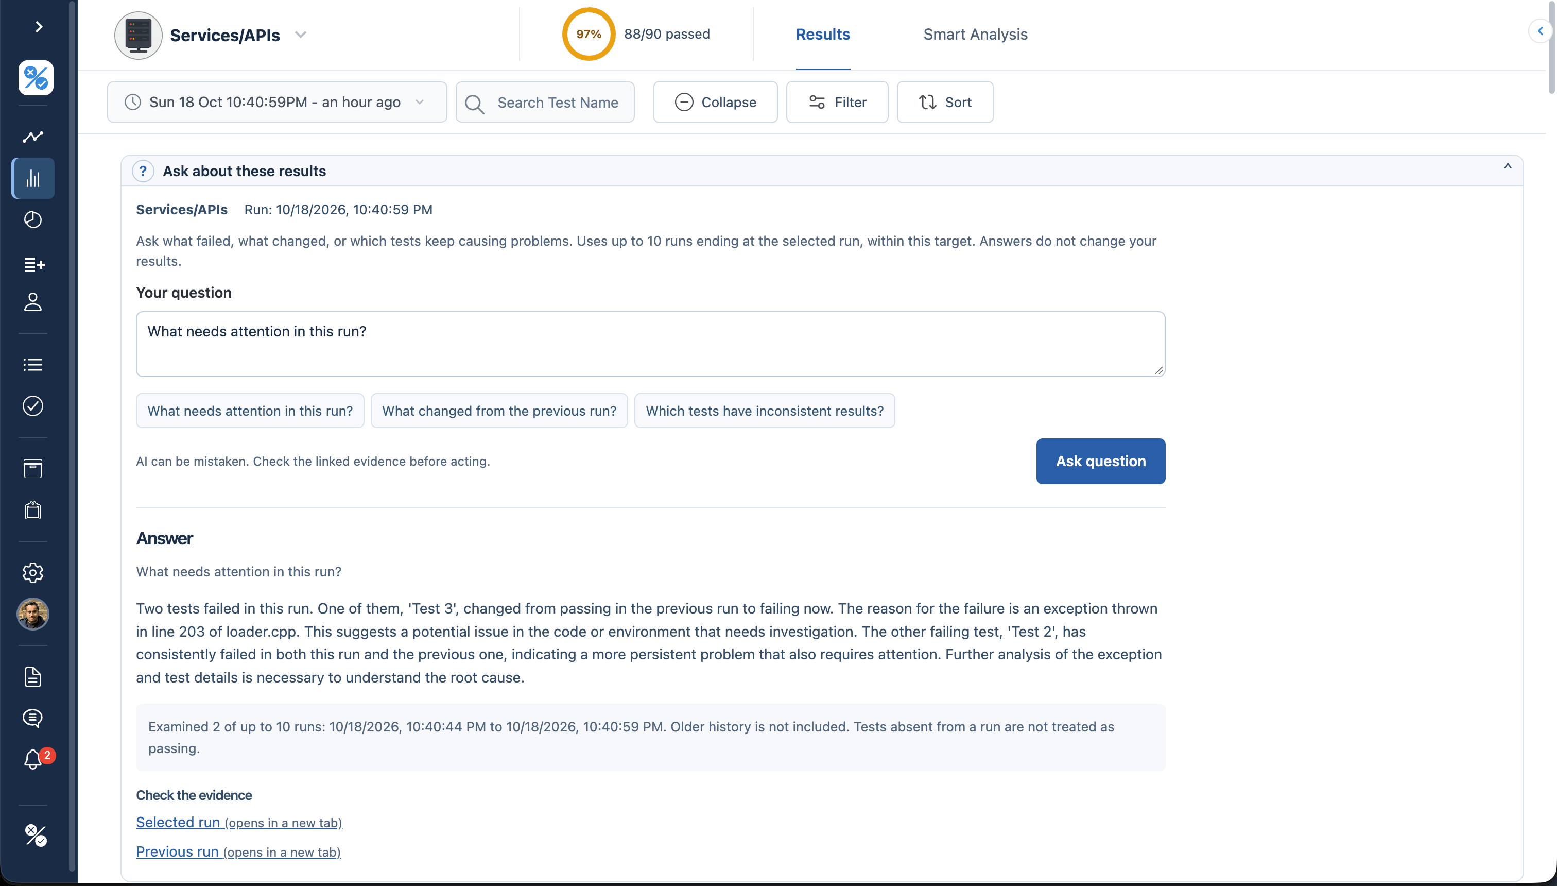1557x886 pixels.
Task: Focus the Search Test Name field
Action: point(545,102)
